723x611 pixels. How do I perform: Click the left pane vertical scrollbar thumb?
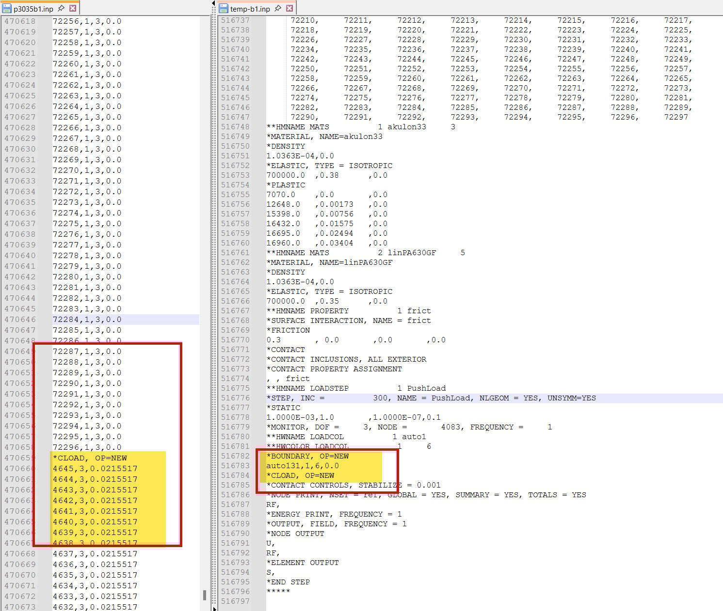pos(205,595)
